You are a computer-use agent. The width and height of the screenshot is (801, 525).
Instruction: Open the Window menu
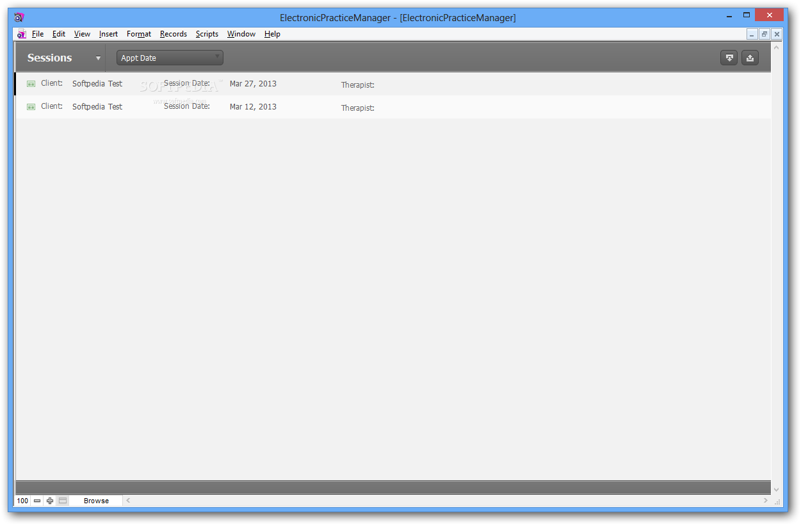241,34
